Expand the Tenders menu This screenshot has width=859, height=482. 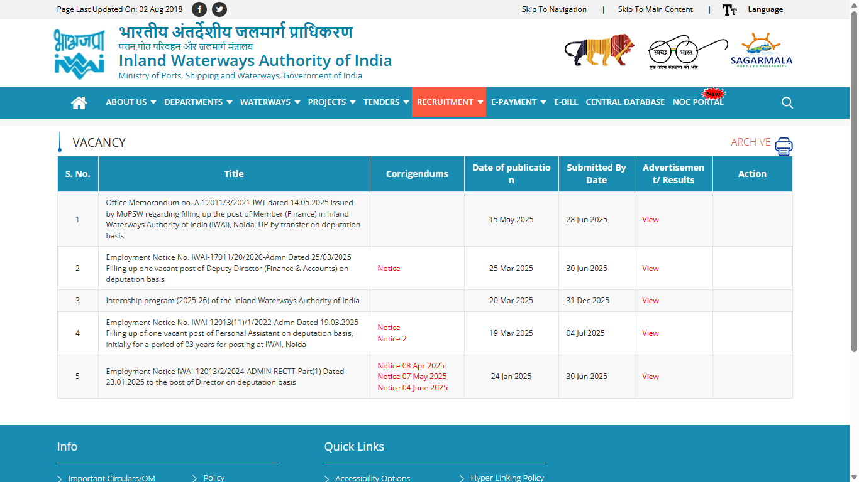[386, 102]
